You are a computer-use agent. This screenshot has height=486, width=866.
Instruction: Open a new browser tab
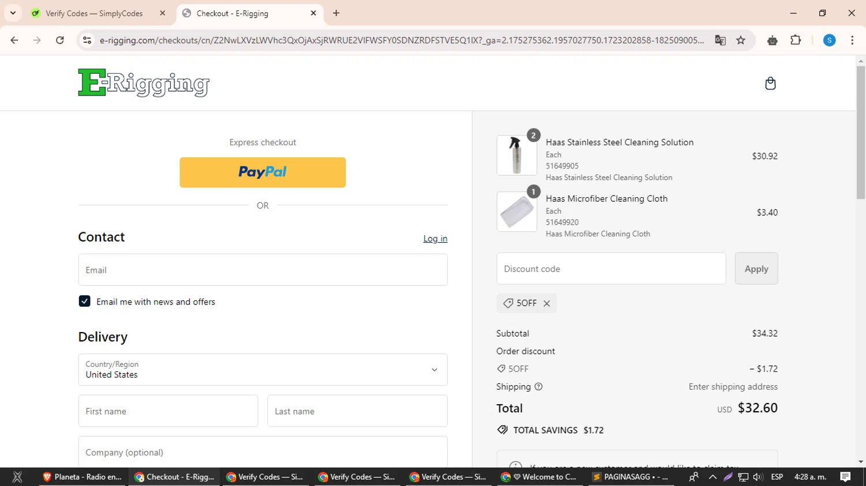[336, 13]
